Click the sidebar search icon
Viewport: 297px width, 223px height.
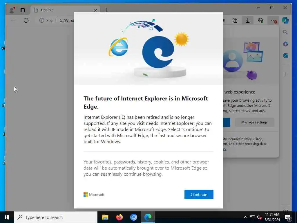[285, 32]
